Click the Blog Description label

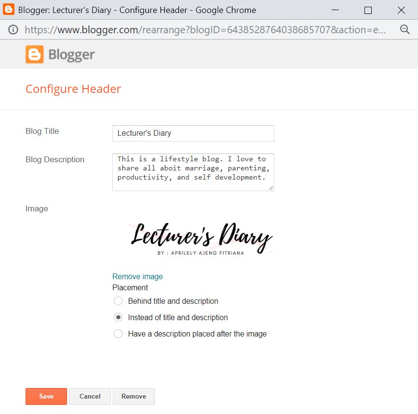(55, 159)
